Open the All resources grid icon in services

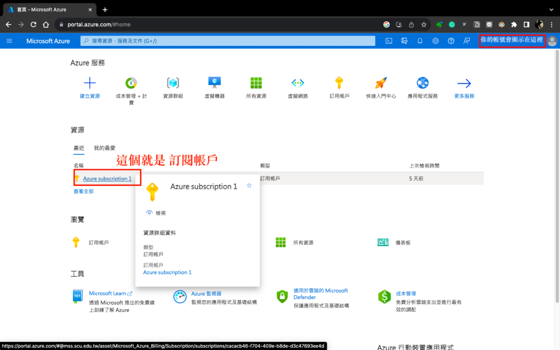click(x=256, y=83)
